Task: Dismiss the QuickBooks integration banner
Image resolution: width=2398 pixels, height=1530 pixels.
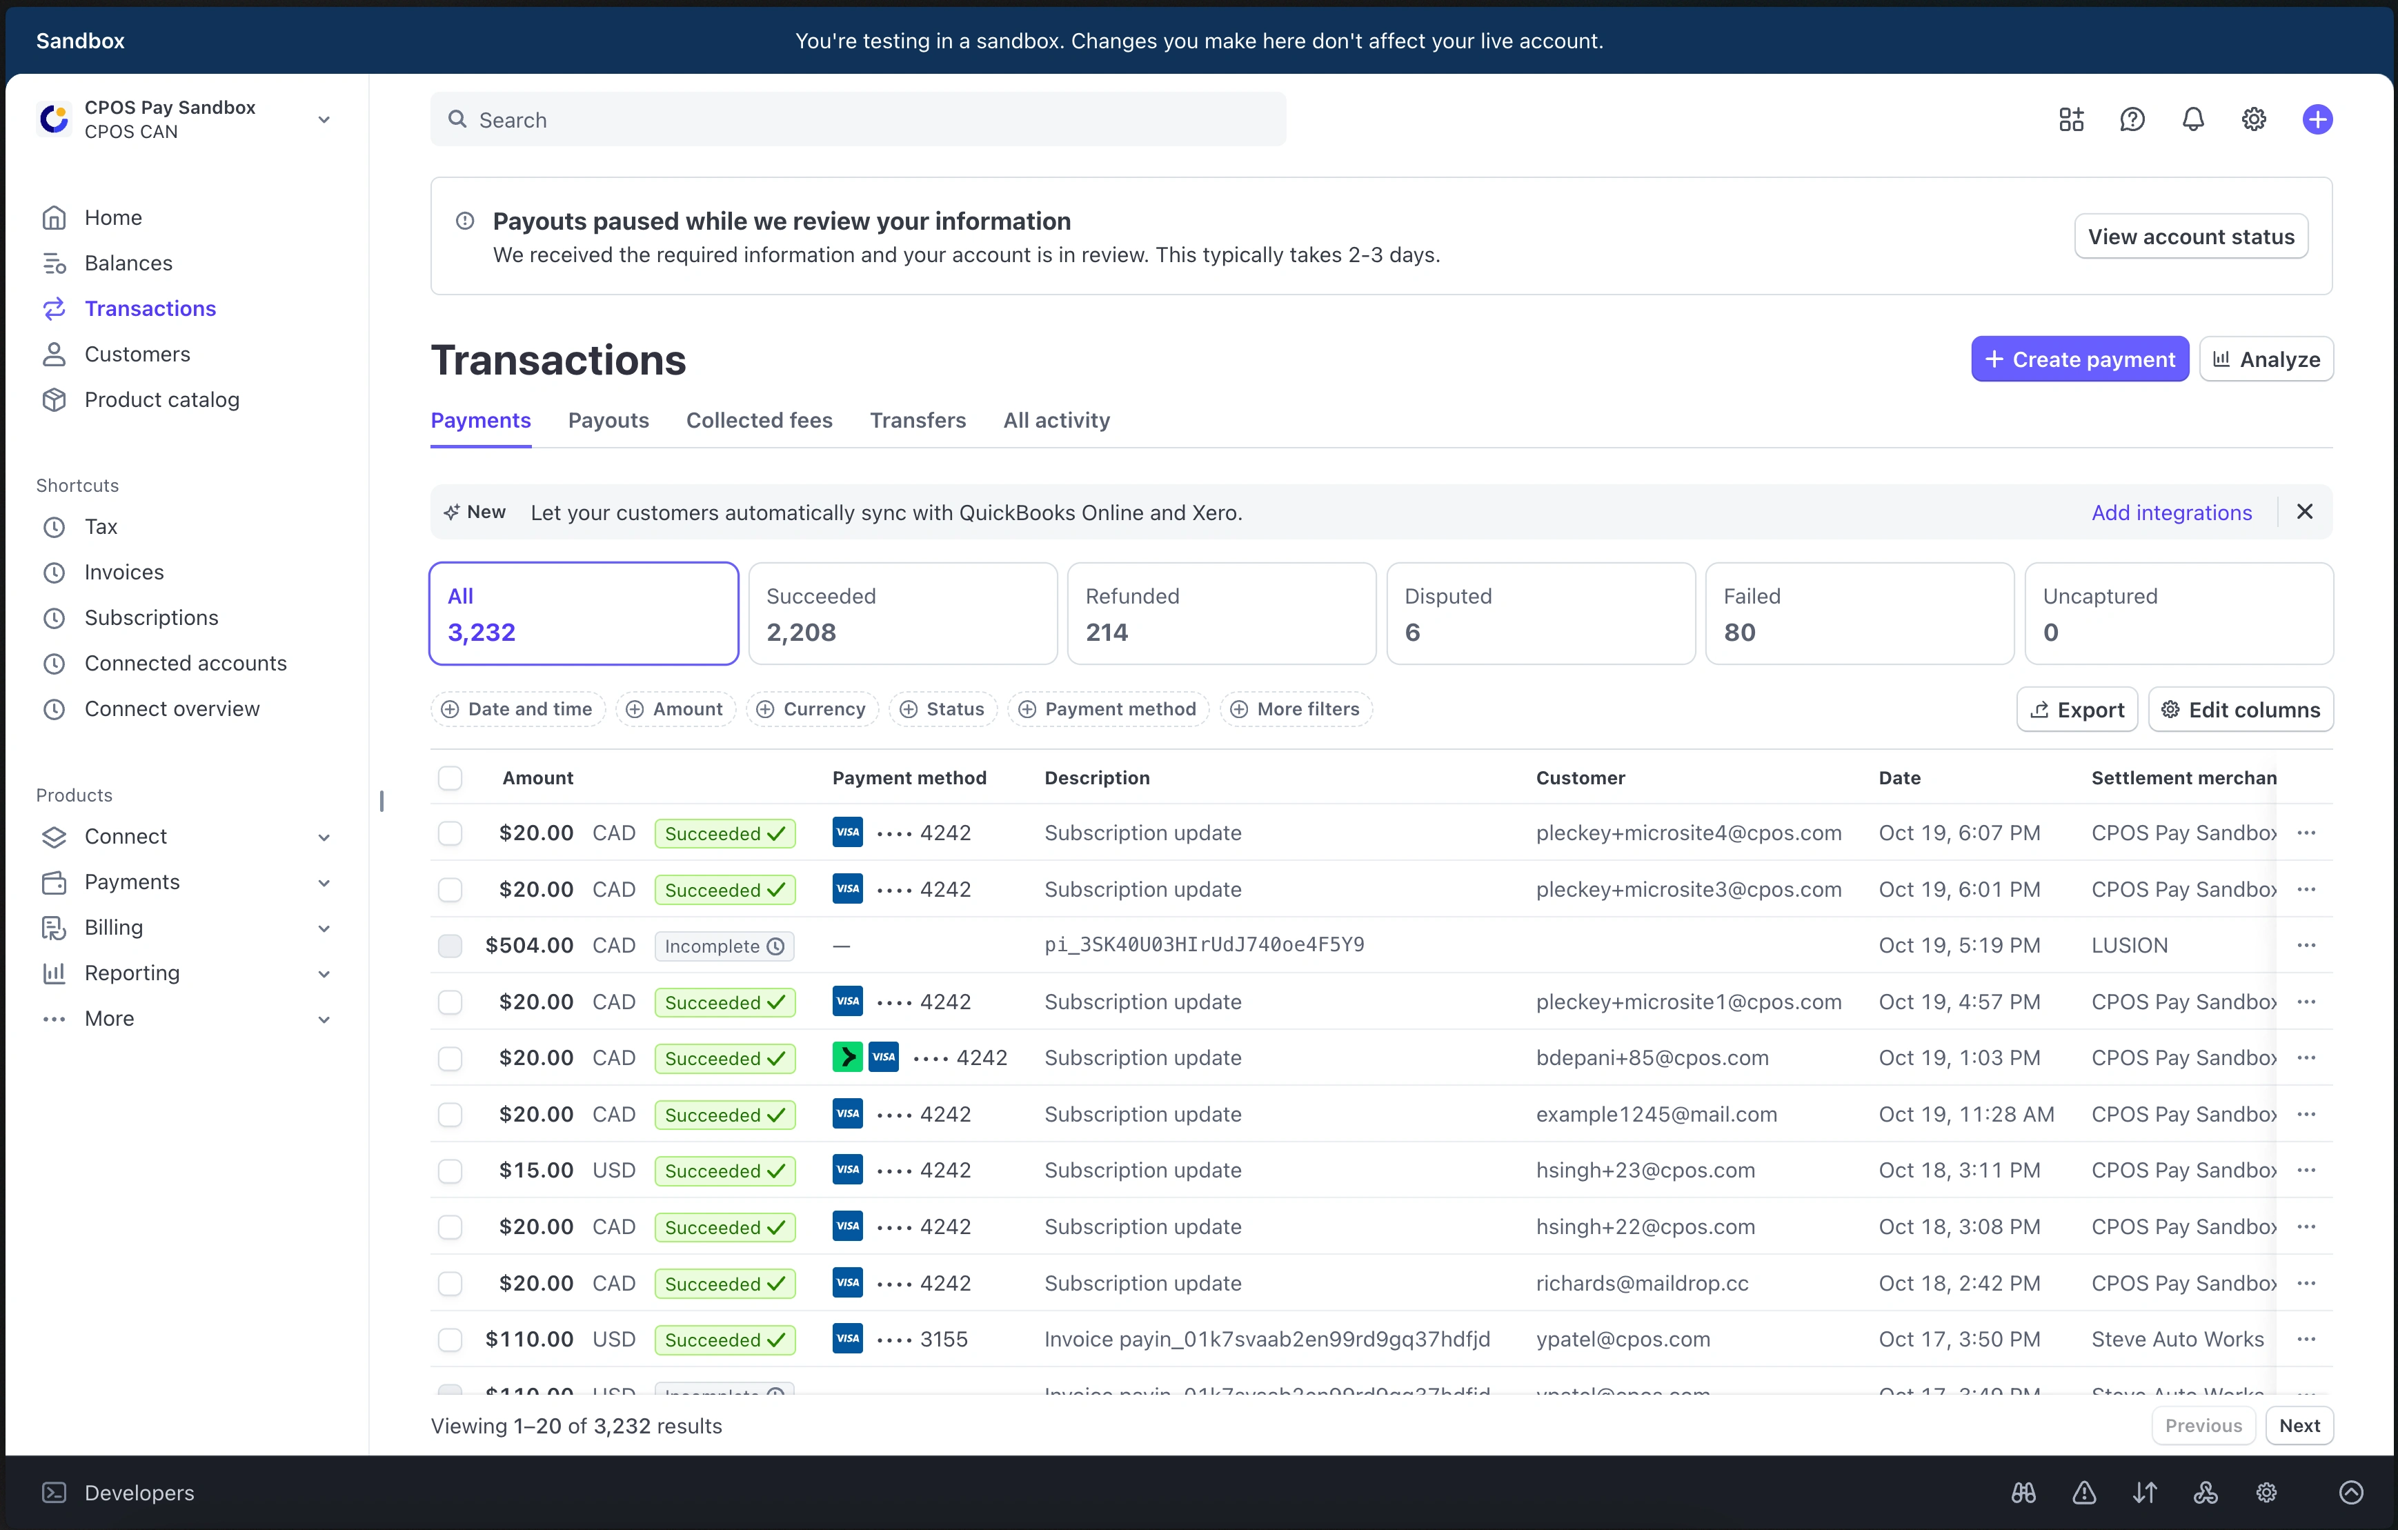Action: 2304,512
